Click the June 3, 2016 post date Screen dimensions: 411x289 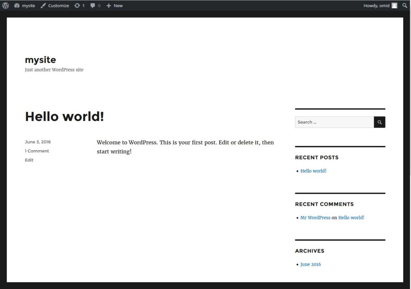[38, 142]
